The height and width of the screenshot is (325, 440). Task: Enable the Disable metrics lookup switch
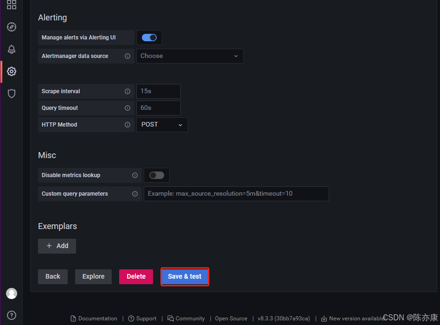(157, 175)
